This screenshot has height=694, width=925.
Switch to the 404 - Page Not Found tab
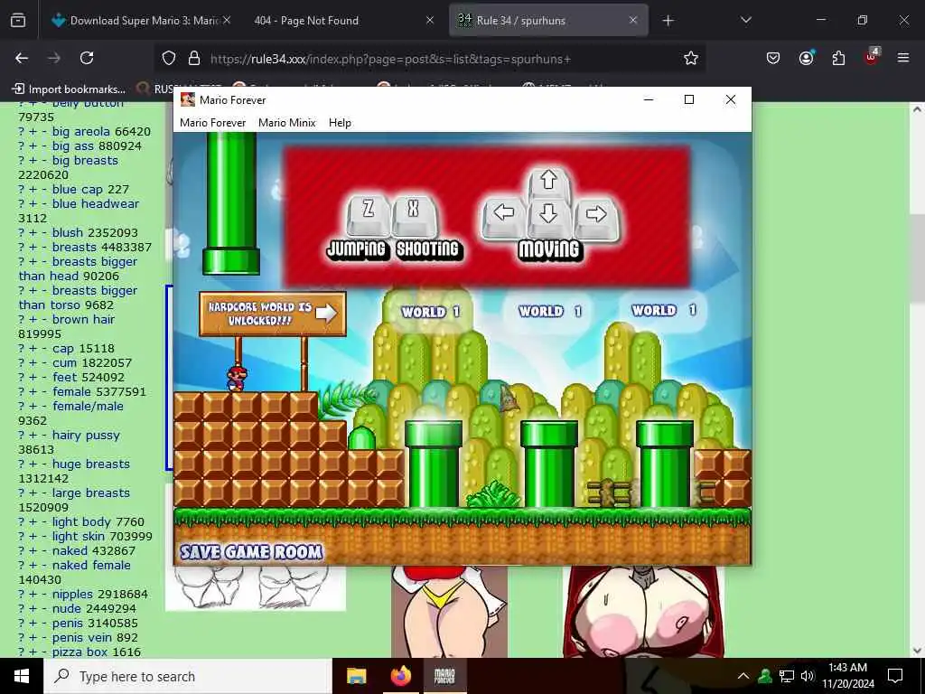pos(341,20)
